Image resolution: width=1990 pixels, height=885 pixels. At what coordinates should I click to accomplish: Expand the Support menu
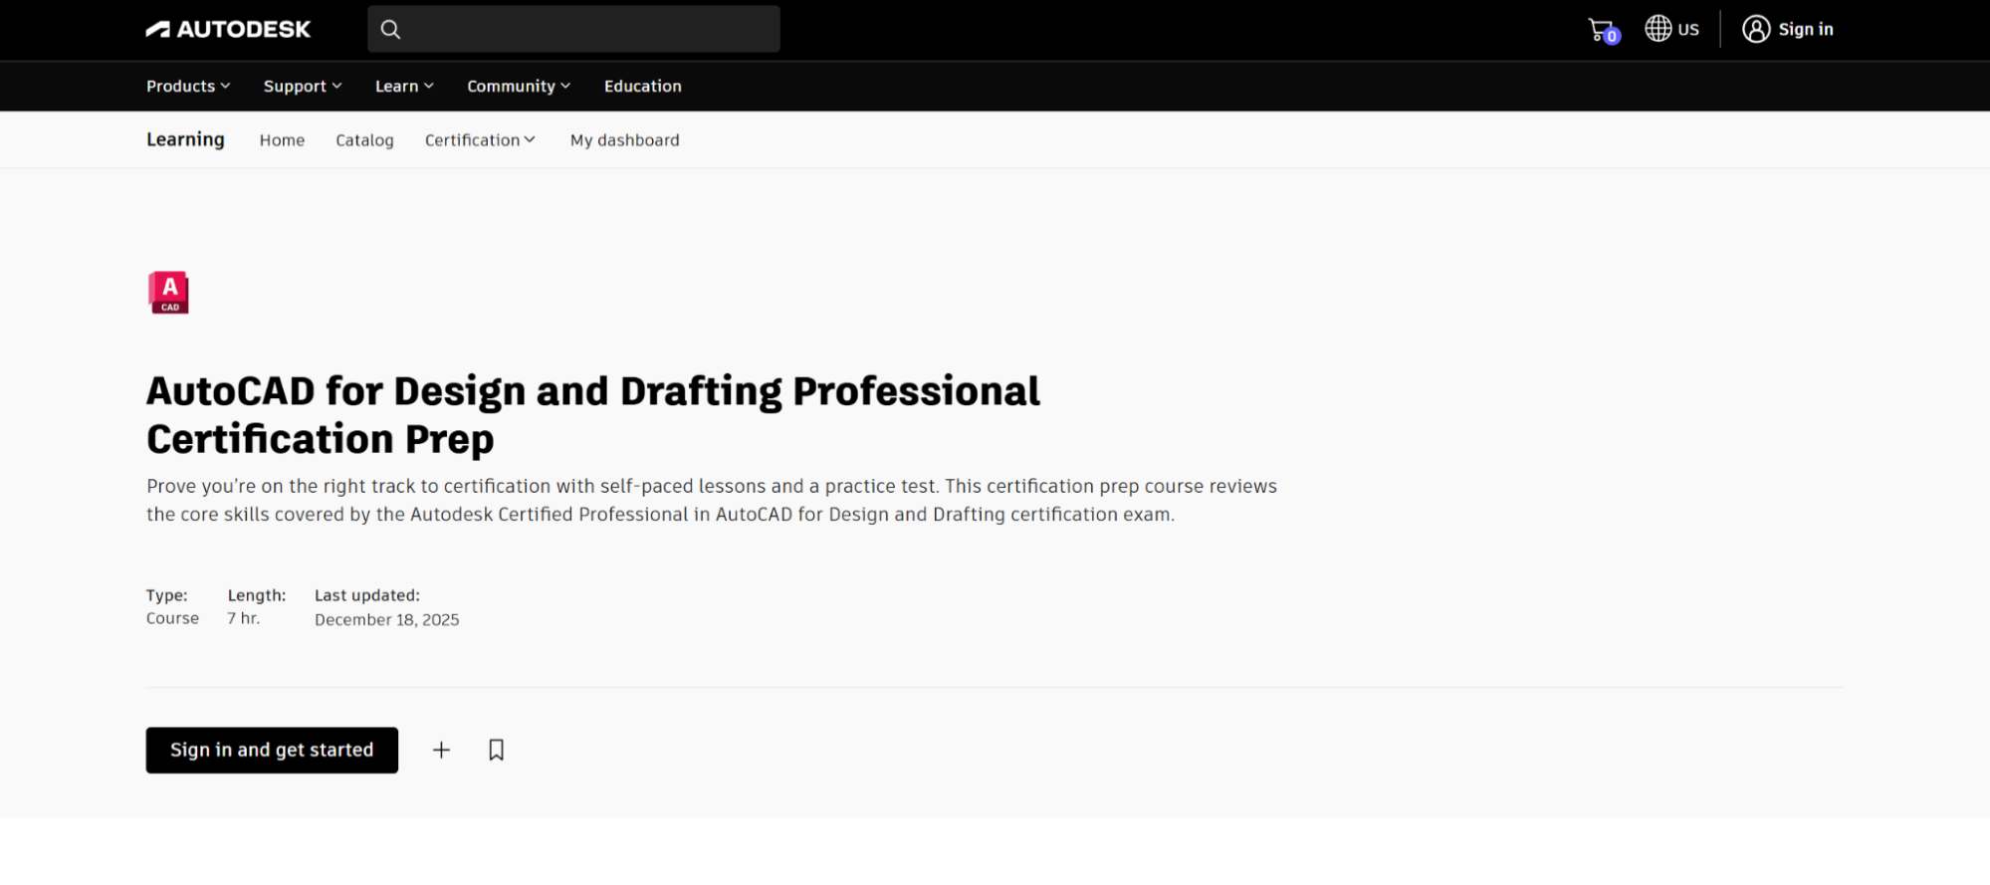[x=303, y=87]
